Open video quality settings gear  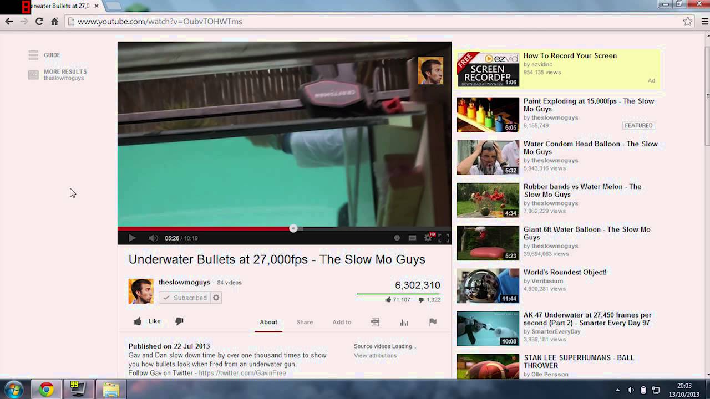[x=428, y=238]
